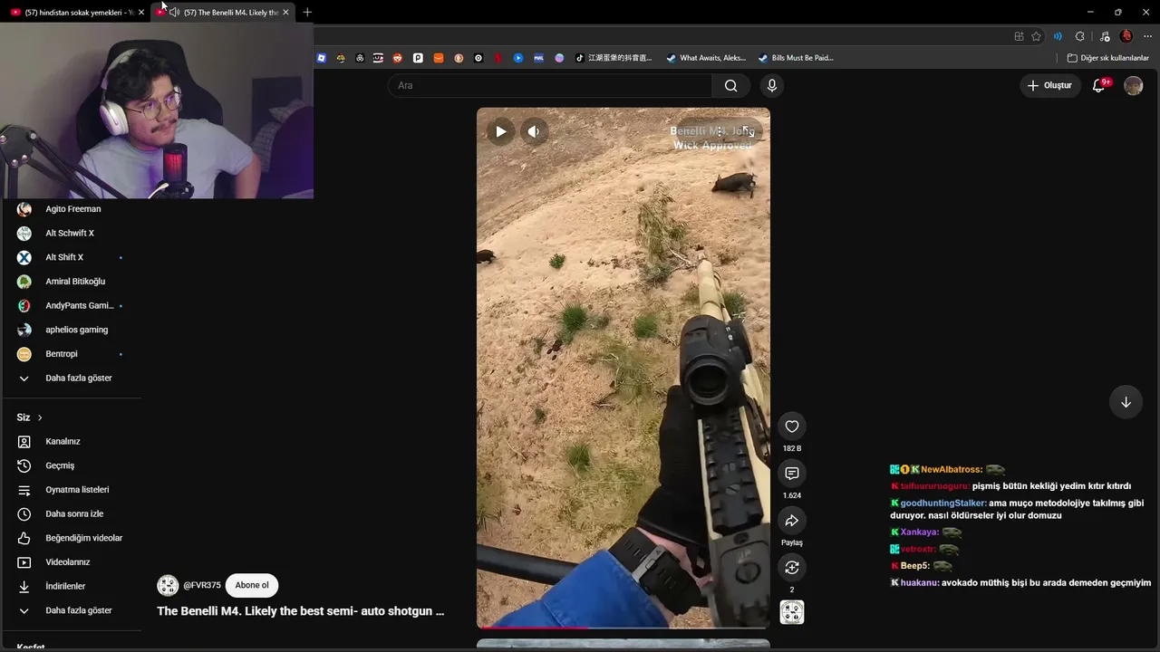1160x652 pixels.
Task: Open the comments on the short
Action: point(792,474)
